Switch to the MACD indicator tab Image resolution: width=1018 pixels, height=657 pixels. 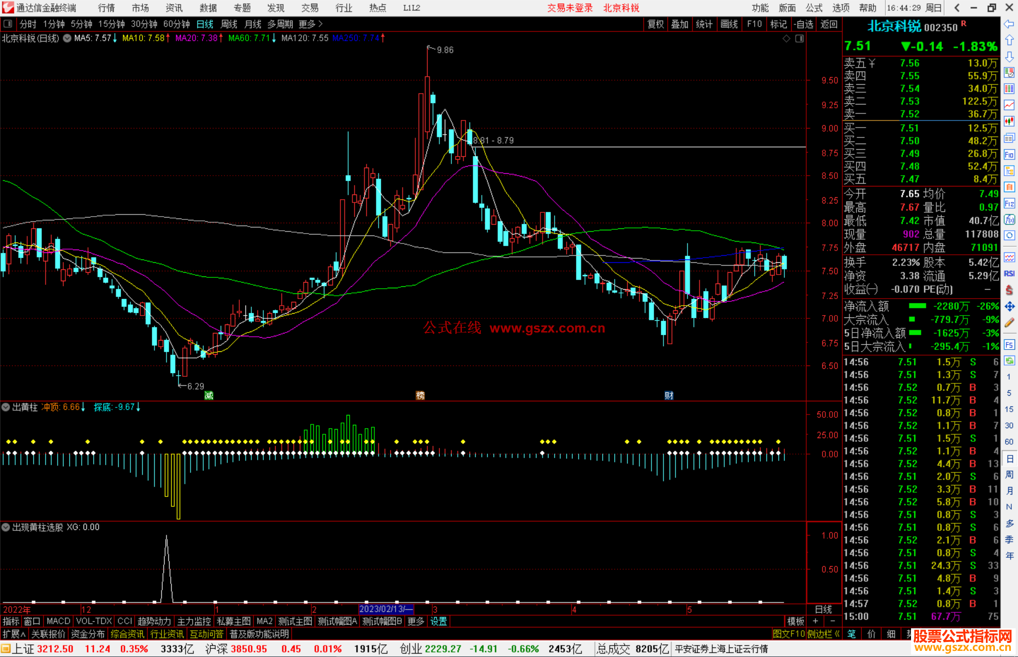(x=58, y=621)
